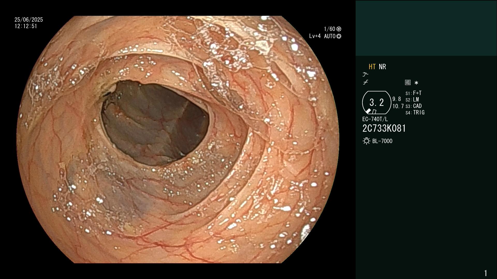Click the serial number 2C733K081
The image size is (497, 279).
pyautogui.click(x=384, y=128)
